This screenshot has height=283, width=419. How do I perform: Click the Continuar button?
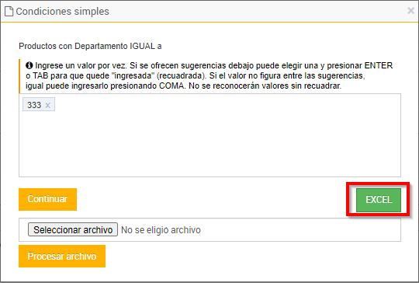[47, 199]
